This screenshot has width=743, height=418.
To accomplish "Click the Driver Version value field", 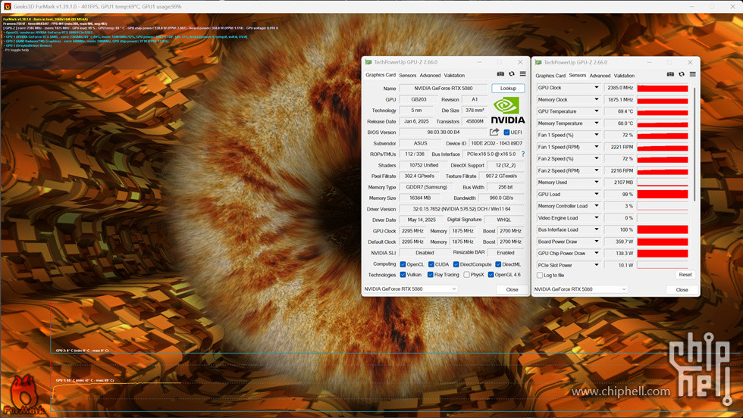I will [x=462, y=209].
